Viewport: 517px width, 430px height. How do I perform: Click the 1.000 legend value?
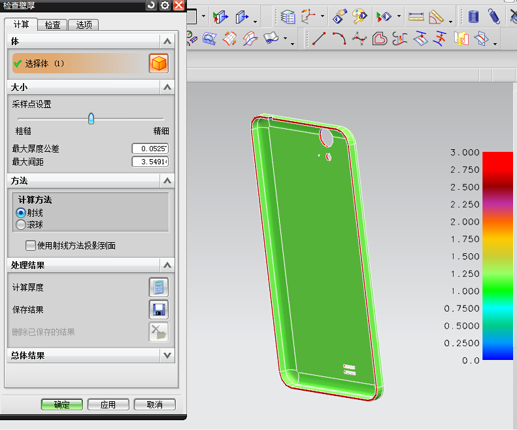[465, 291]
